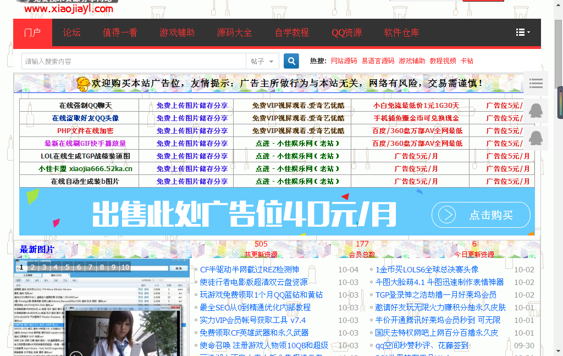Open the 论坛 navigation tab

click(x=72, y=32)
